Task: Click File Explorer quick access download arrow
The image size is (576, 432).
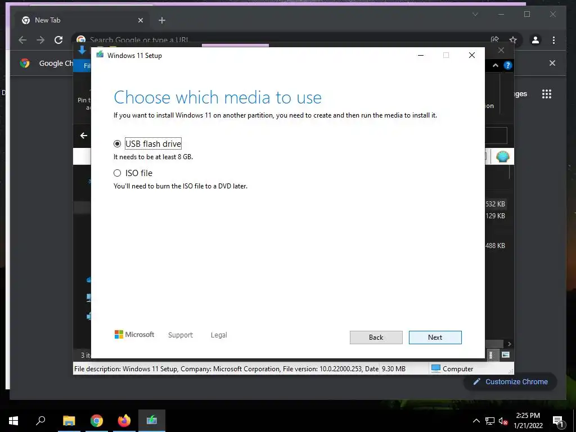Action: click(82, 50)
